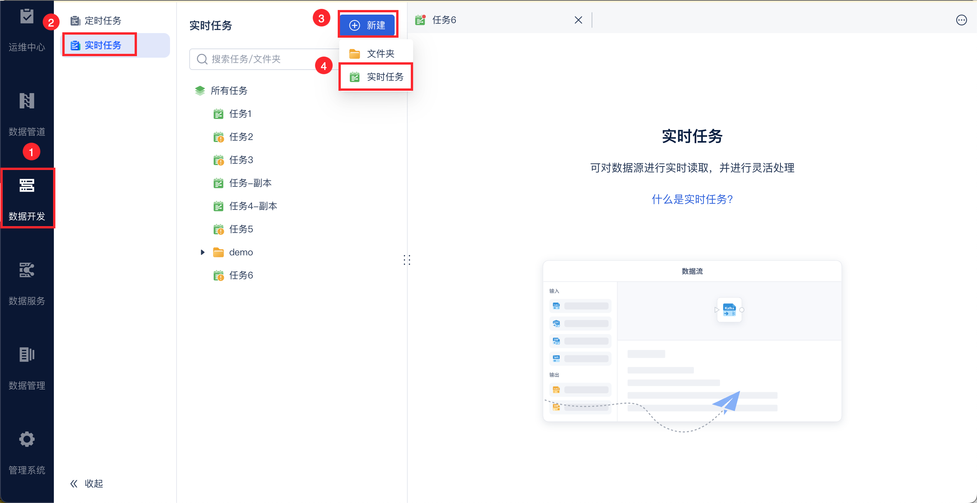Open 任务3 in the task tree
The image size is (977, 503).
(241, 160)
